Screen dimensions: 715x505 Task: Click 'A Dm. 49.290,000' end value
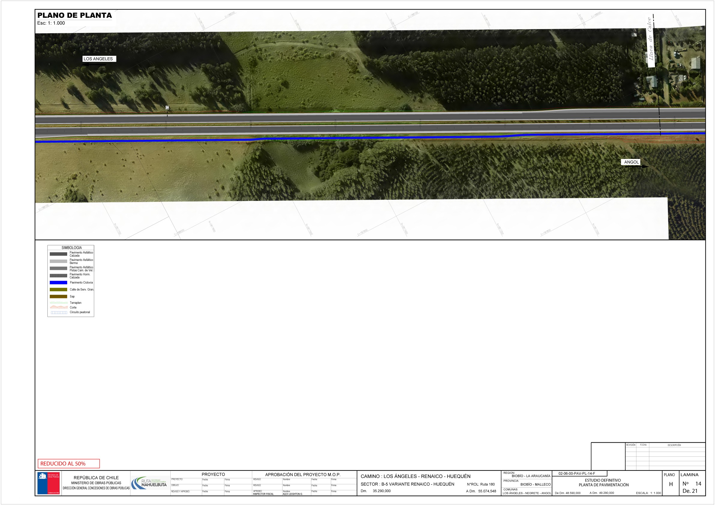coord(602,493)
